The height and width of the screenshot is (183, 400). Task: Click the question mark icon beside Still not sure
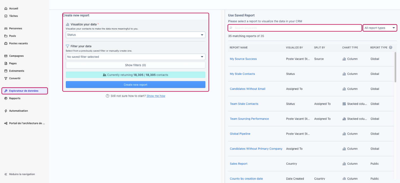point(108,96)
